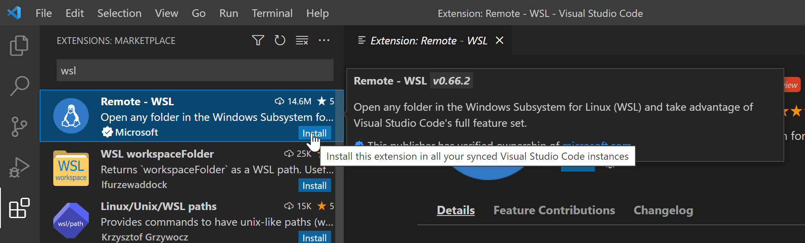
Task: Close the Extension: Remote - WSL tab
Action: click(499, 41)
